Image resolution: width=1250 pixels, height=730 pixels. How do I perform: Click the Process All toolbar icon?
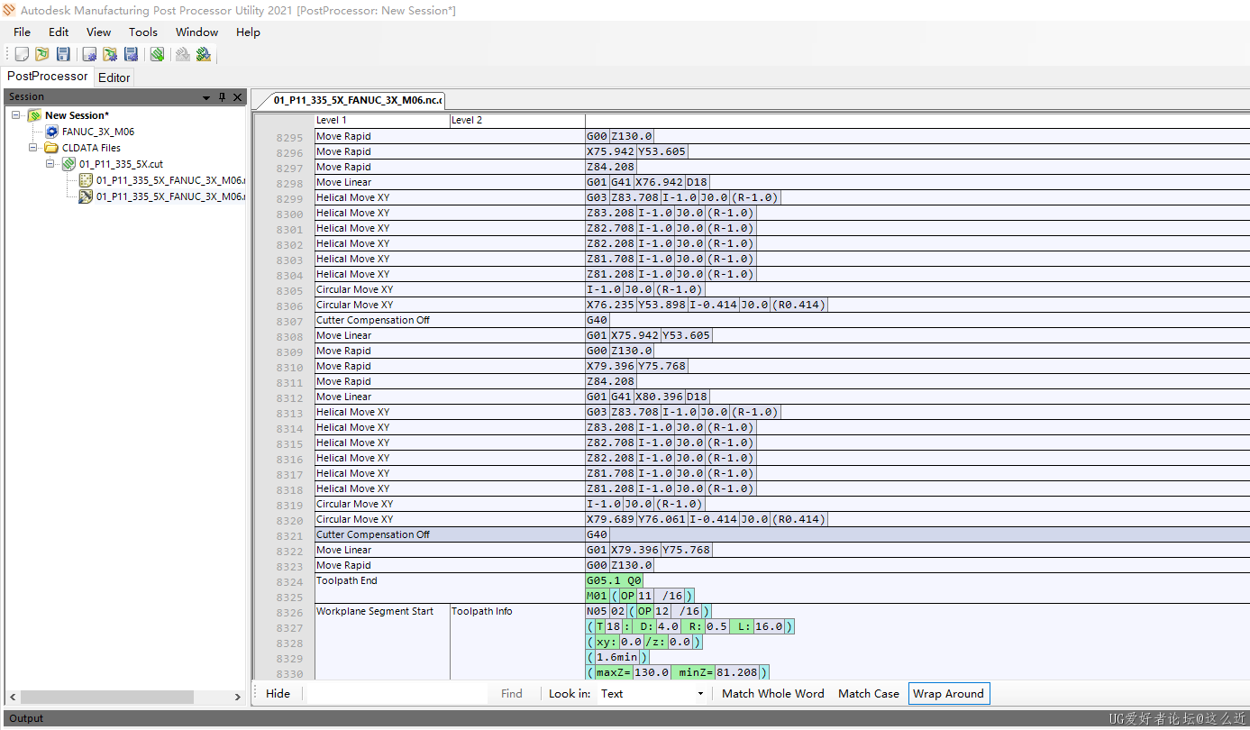click(x=204, y=55)
